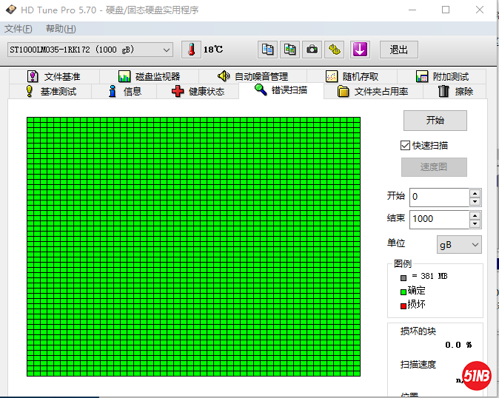Screen dimensions: 499x398
Task: Minimize the HD Tune Pro window
Action: click(412, 10)
